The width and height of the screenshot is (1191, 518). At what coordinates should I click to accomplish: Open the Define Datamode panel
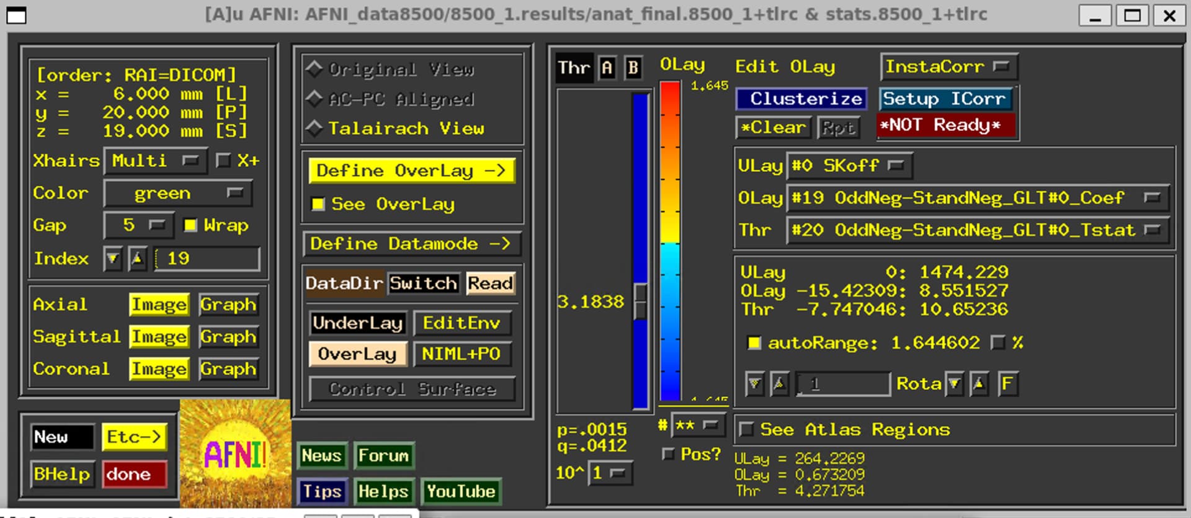411,244
